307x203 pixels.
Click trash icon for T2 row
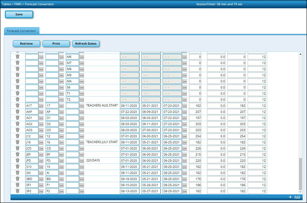[18, 99]
